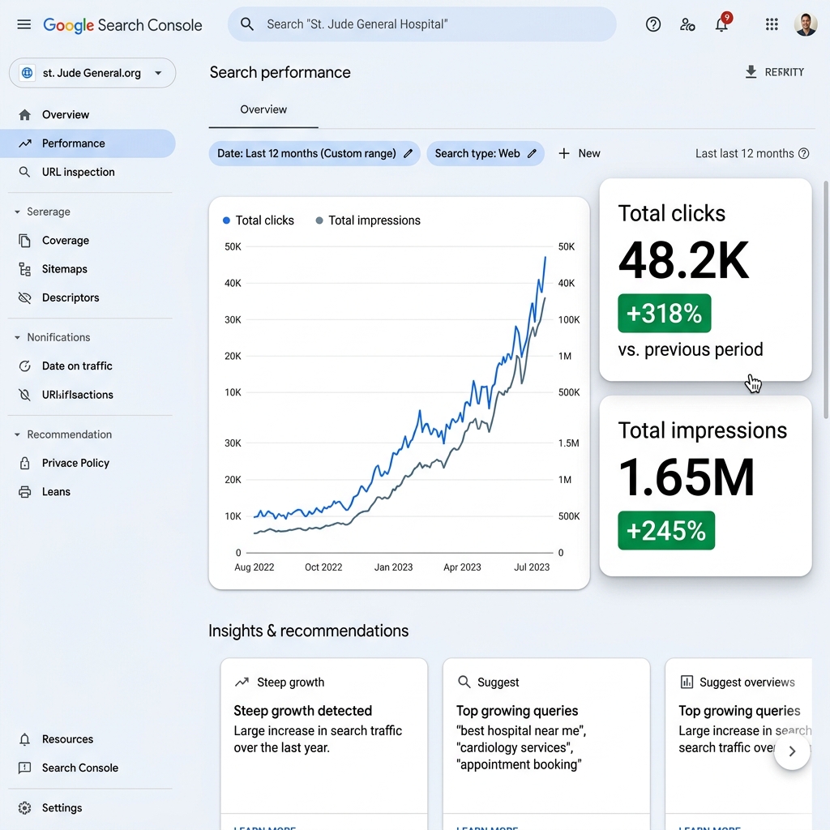Viewport: 830px width, 830px height.
Task: Click the Coverage pages icon
Action: (x=24, y=240)
